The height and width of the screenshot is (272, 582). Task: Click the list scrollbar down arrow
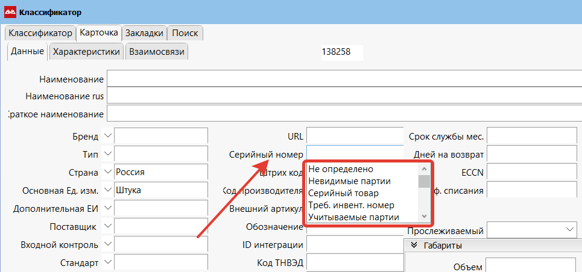coord(425,216)
